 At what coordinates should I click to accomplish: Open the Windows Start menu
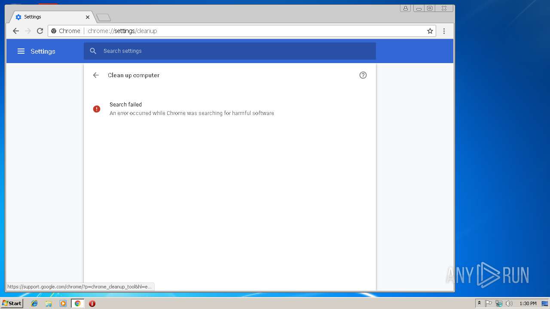point(12,303)
